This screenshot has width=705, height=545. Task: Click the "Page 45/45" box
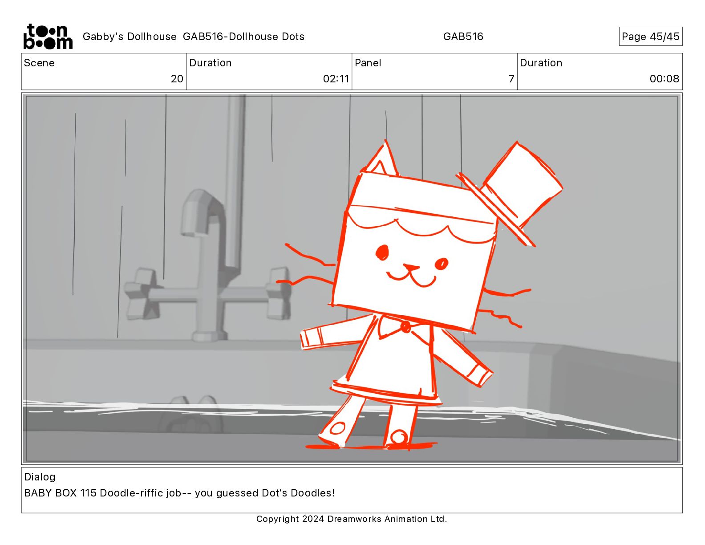tap(650, 37)
